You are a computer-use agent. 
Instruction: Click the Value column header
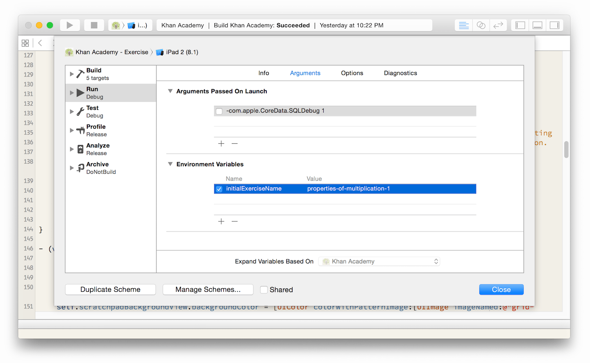314,179
